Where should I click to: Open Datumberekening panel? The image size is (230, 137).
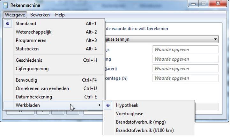click(34, 97)
